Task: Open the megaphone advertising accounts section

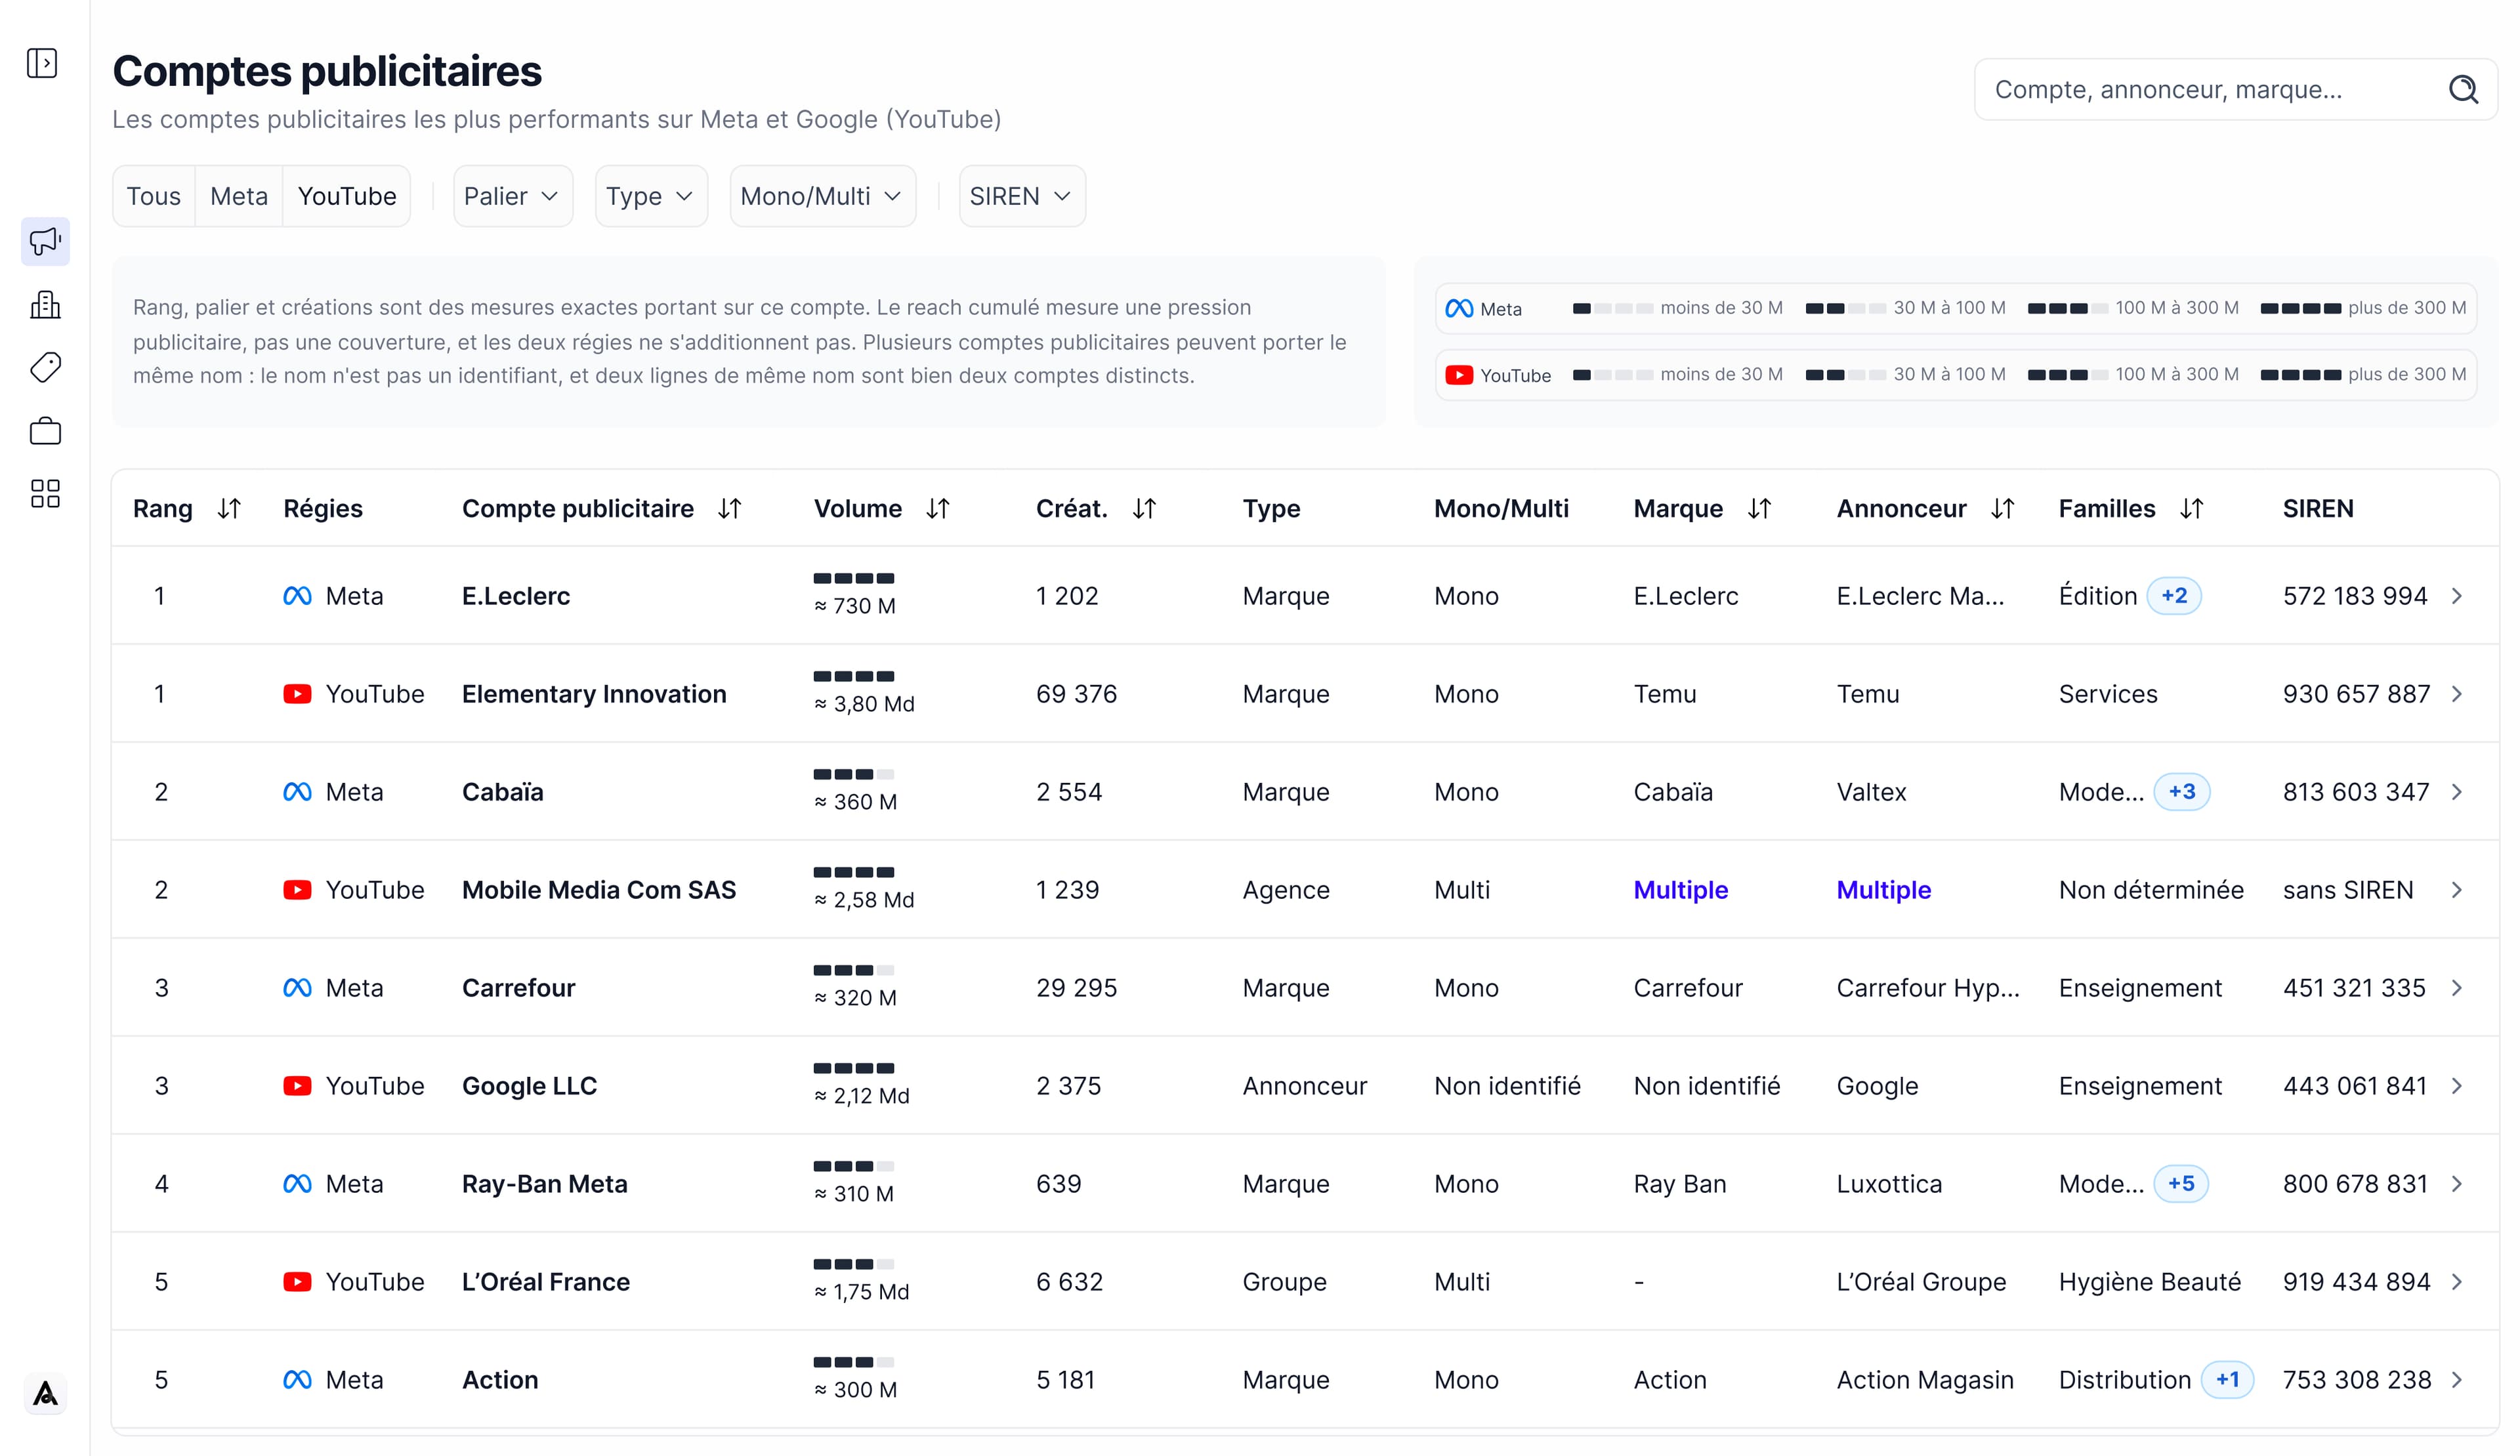Action: coord(45,241)
